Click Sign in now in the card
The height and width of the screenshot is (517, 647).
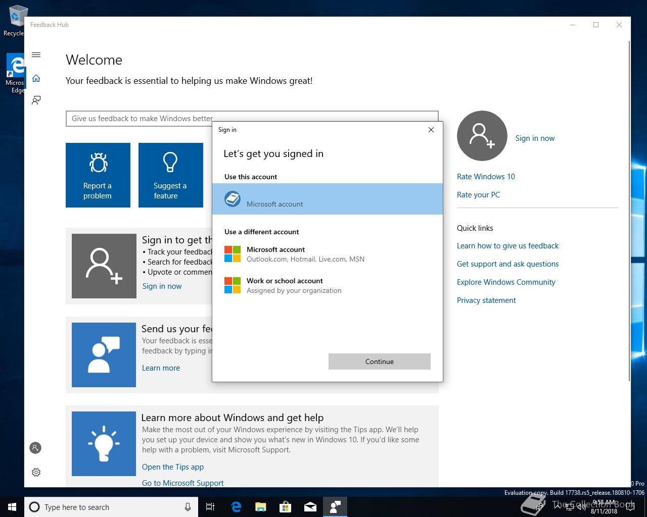[162, 286]
